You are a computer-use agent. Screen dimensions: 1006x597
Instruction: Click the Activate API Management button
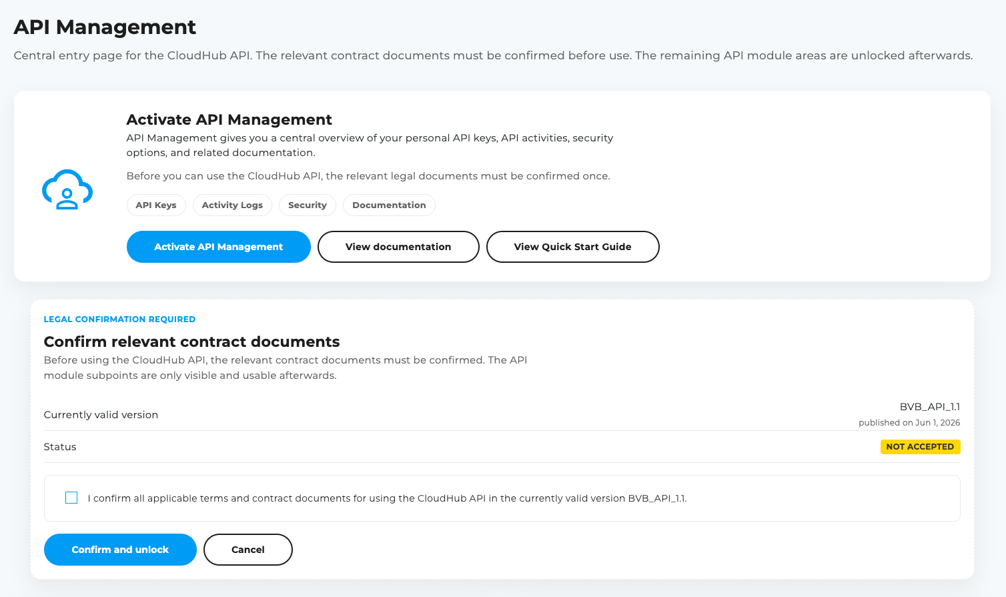(x=219, y=247)
